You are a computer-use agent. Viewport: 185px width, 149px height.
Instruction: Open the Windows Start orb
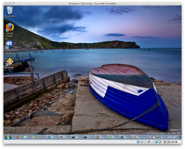(x=8, y=137)
